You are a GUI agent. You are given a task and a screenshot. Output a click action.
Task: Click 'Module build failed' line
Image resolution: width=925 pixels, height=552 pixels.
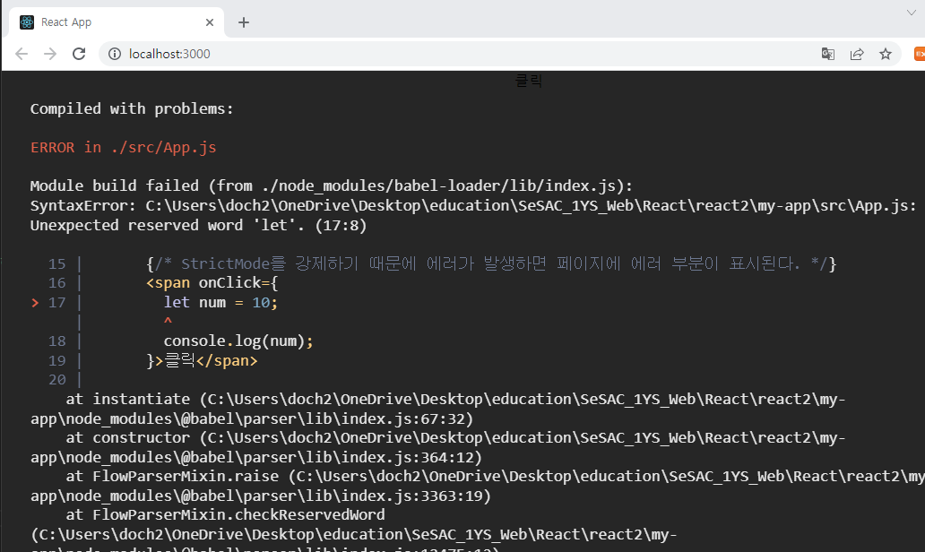(331, 185)
